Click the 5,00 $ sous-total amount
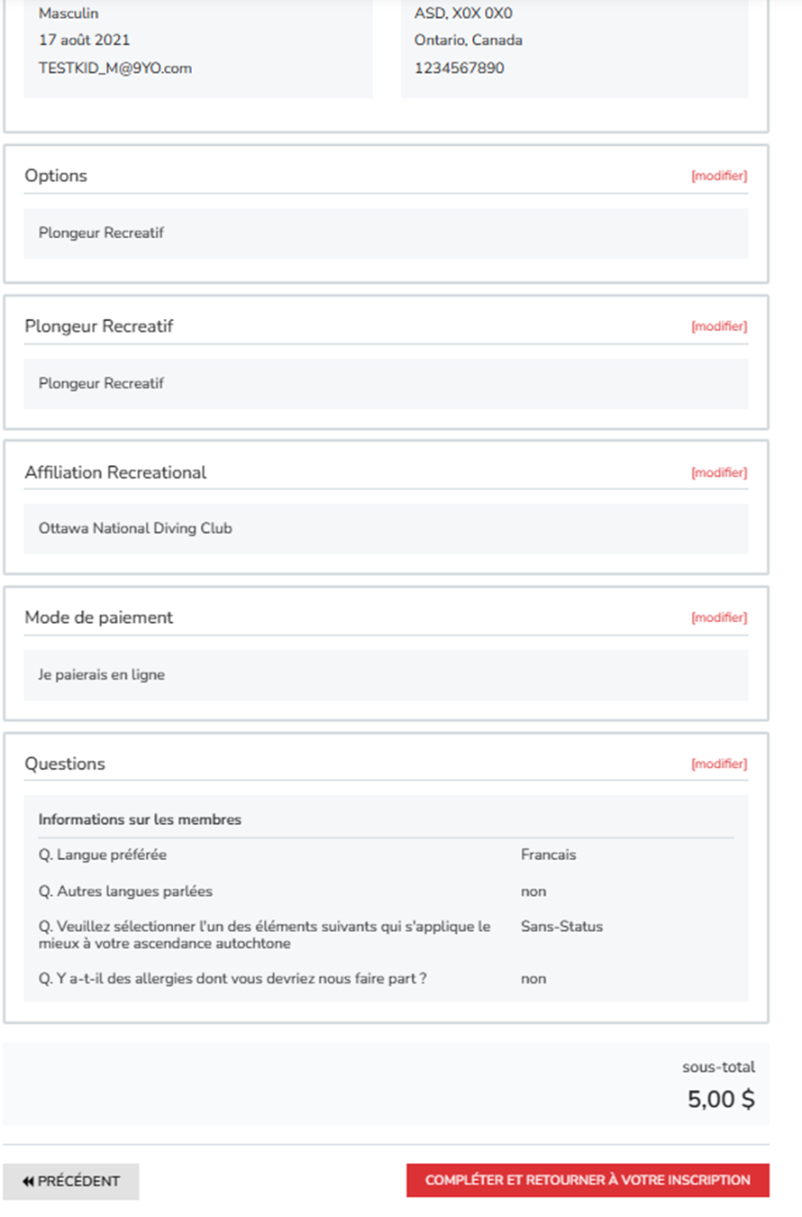802x1217 pixels. click(x=721, y=1099)
